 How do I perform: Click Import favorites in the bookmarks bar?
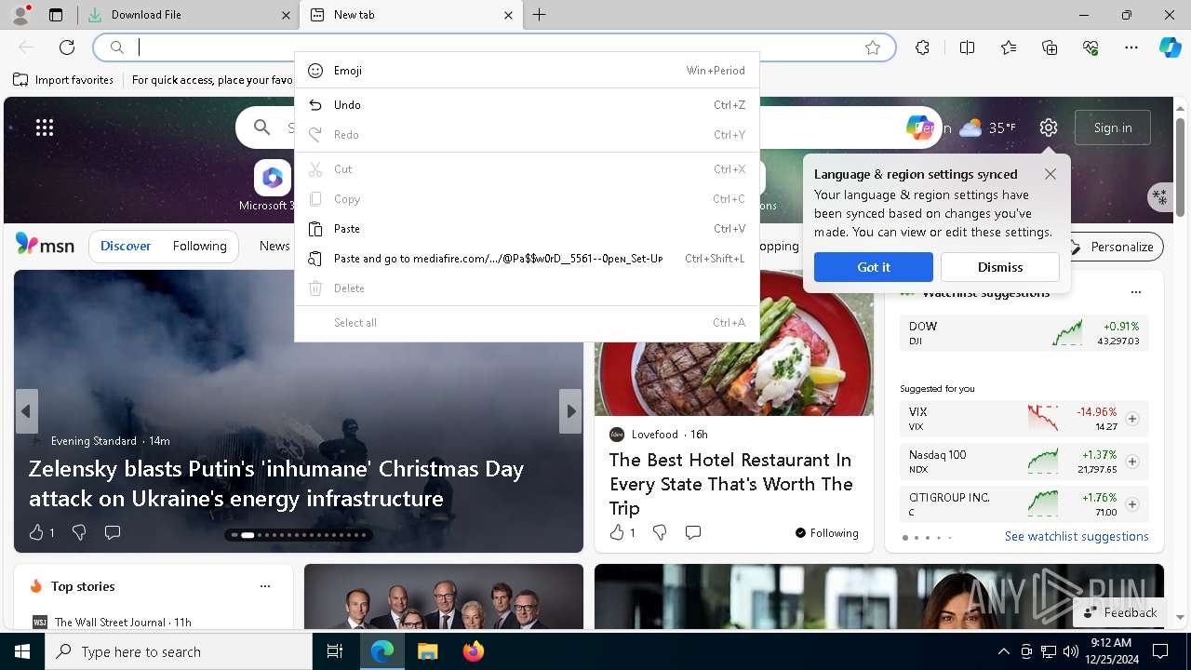63,80
